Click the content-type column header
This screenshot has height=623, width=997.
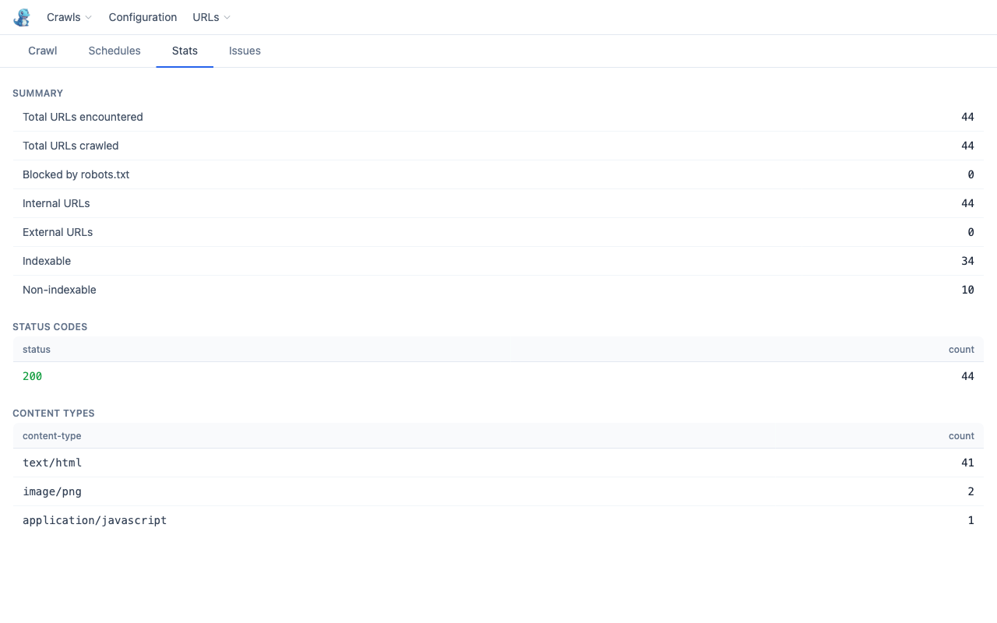coord(52,436)
